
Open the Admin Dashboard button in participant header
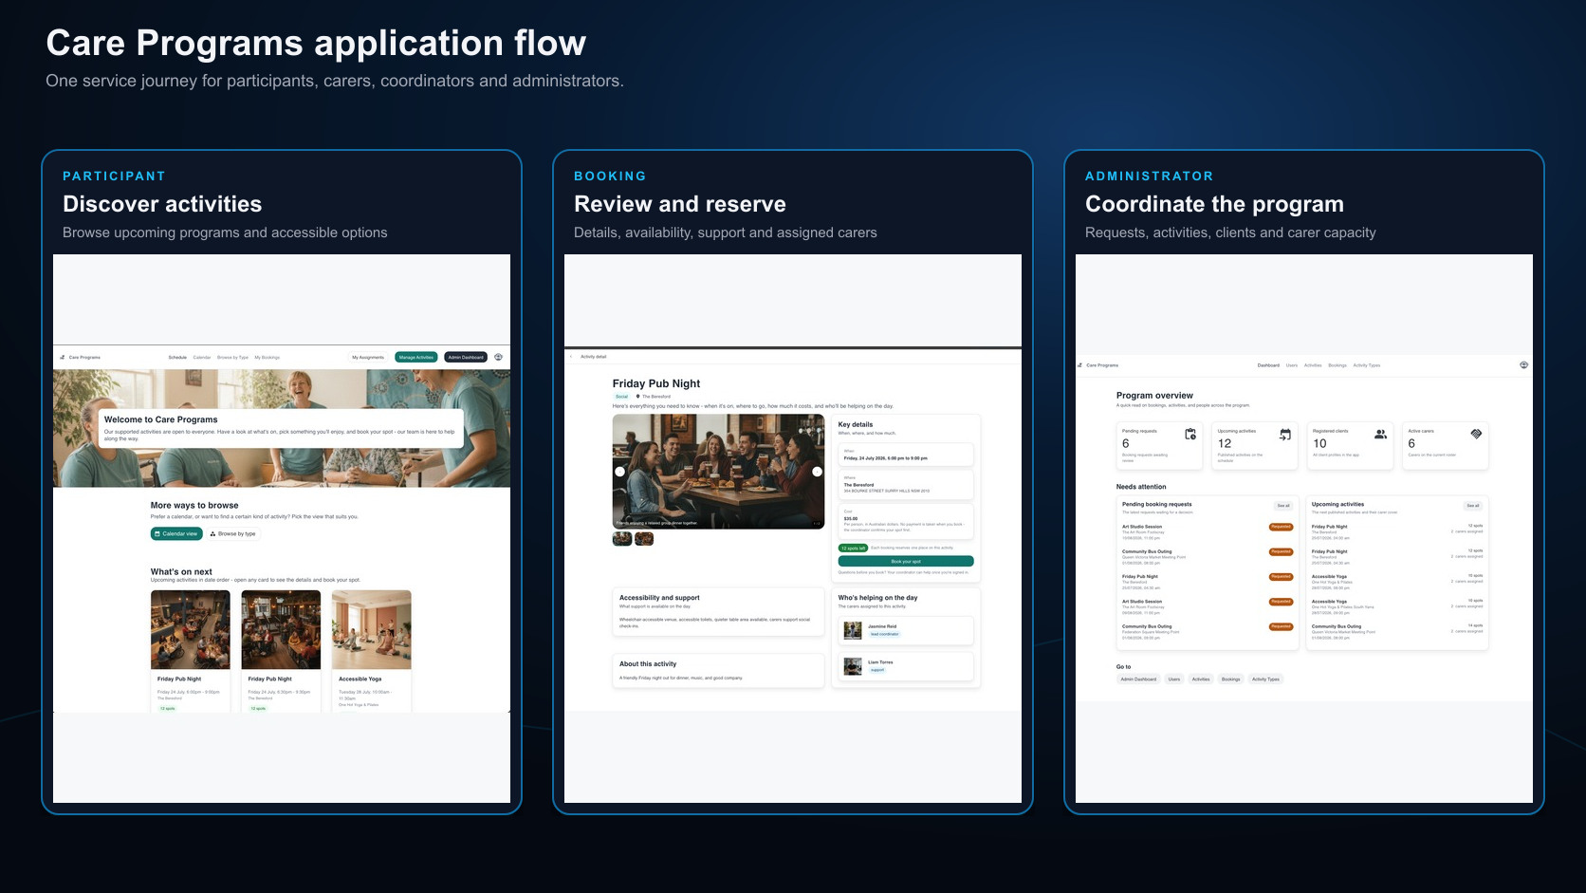point(466,358)
